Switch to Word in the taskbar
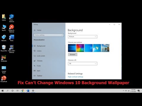The height and width of the screenshot is (106, 142). coord(28,91)
